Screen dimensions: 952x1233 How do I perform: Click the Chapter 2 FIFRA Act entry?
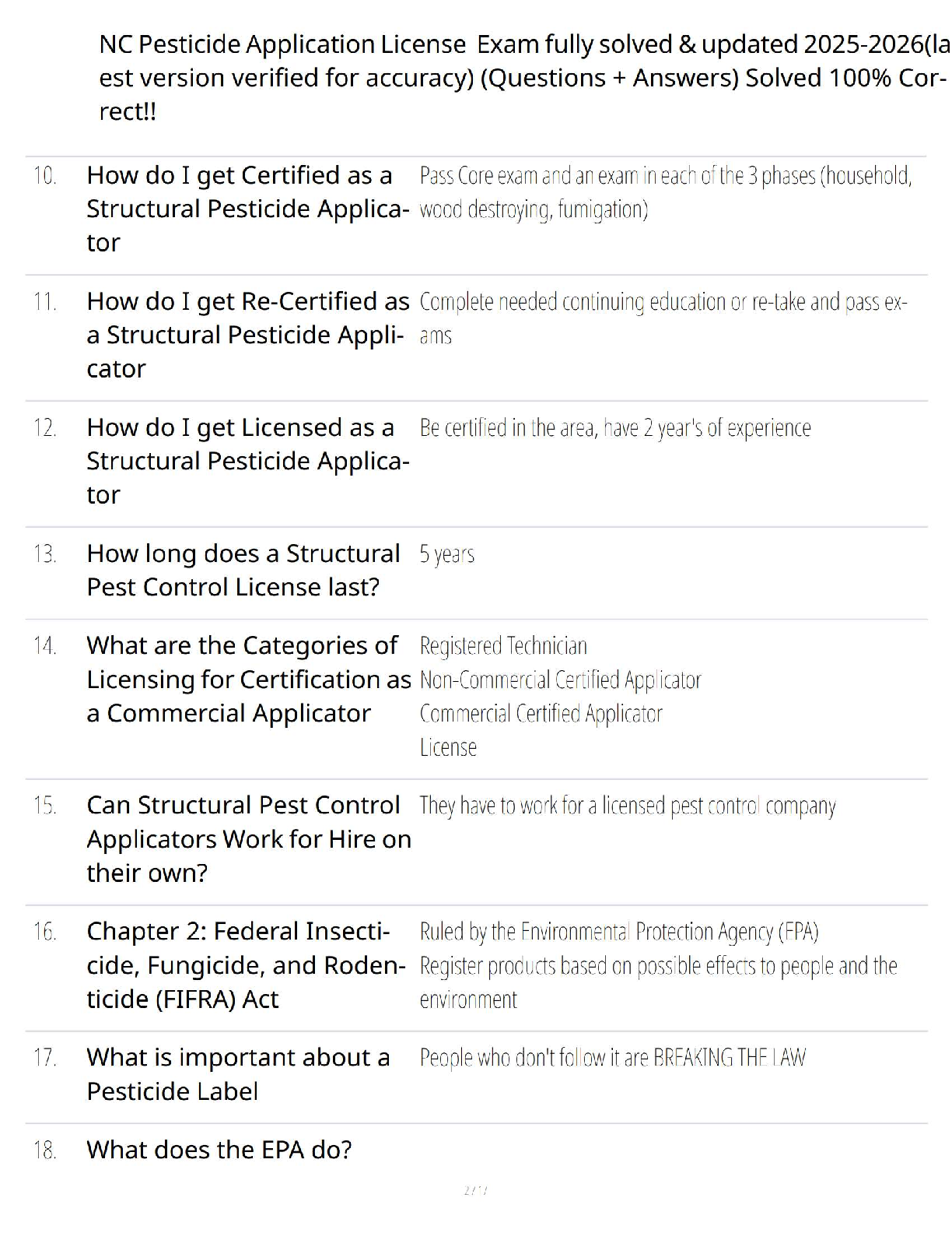pos(245,965)
